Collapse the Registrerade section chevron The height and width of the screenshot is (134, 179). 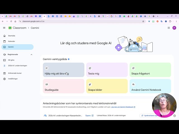(x=32, y=55)
